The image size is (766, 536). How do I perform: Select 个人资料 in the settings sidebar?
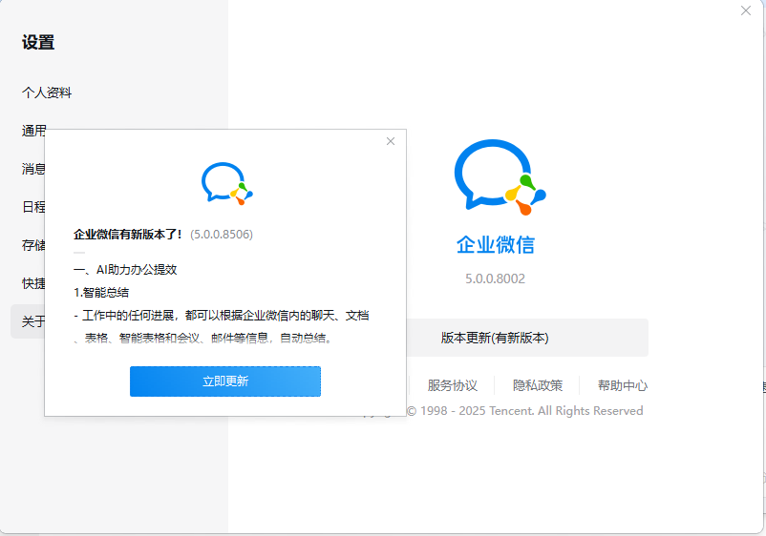pos(47,93)
